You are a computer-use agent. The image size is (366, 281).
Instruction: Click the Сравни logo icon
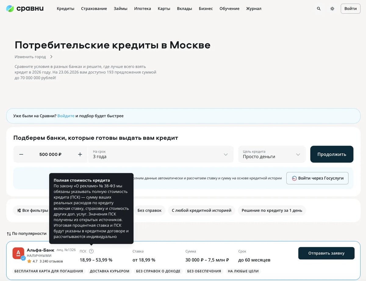pos(10,9)
